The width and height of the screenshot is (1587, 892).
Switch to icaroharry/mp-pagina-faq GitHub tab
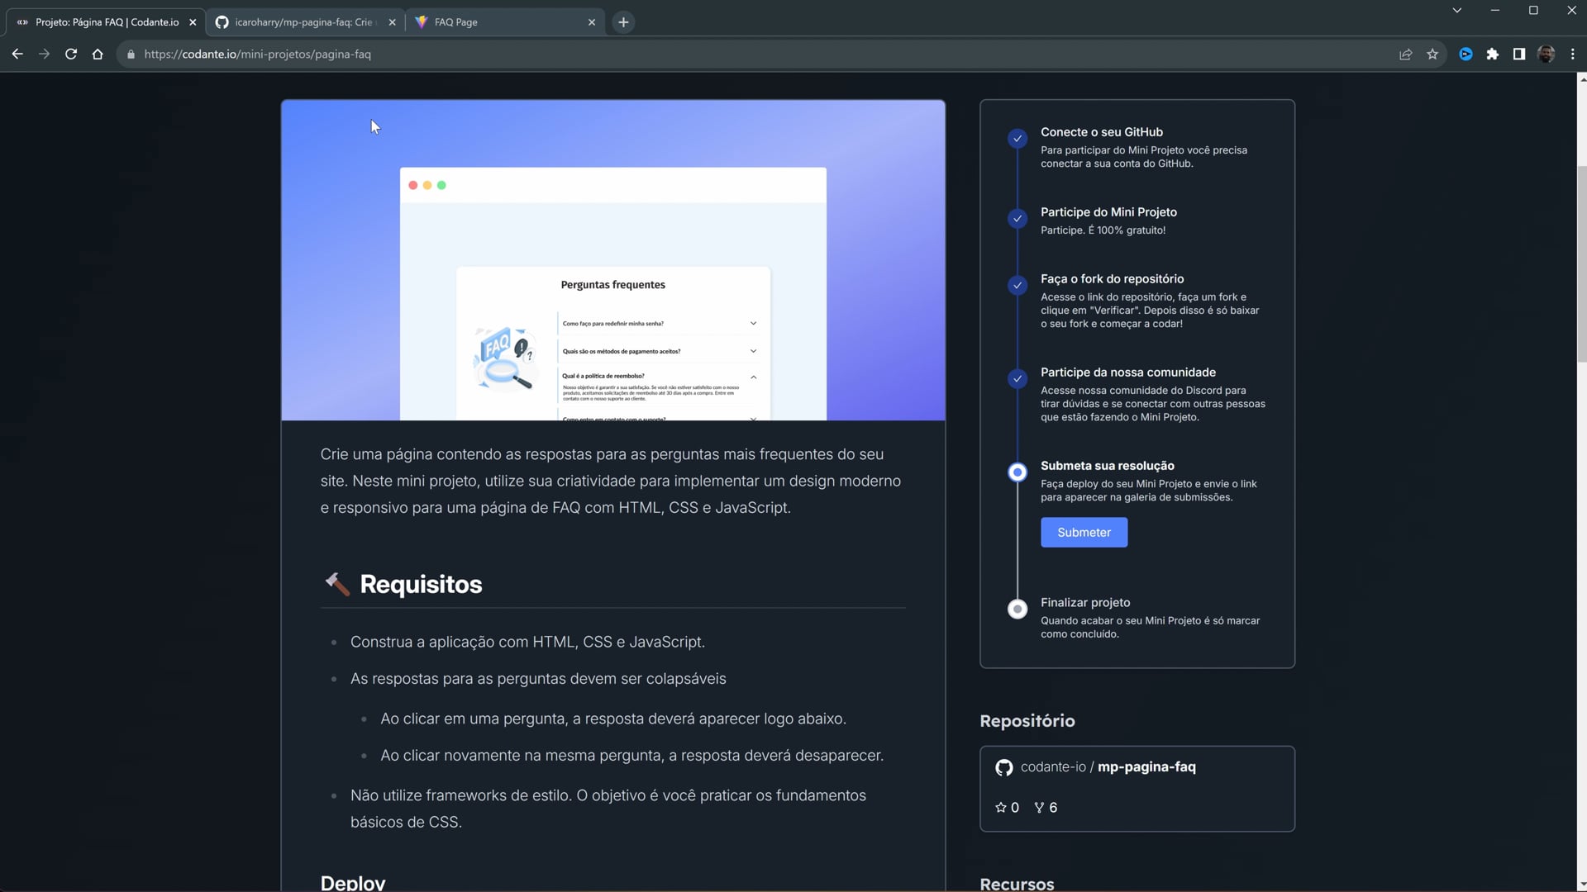point(304,22)
